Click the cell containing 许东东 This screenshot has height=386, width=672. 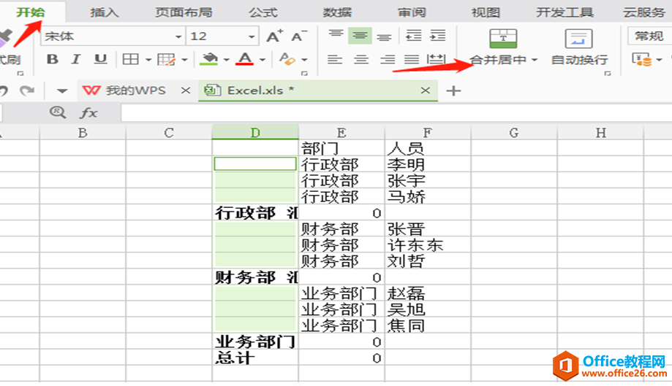[428, 245]
